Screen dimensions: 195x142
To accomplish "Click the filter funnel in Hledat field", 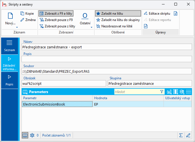I will [162, 92].
